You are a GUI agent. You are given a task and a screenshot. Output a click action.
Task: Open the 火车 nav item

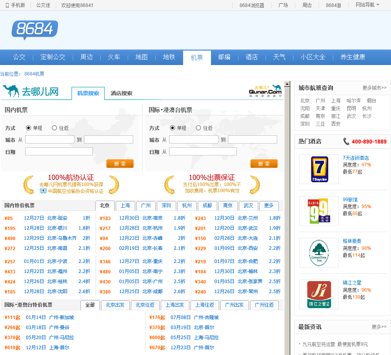point(114,57)
